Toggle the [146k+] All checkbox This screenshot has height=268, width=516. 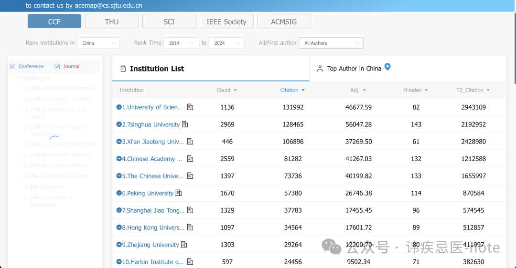coord(20,79)
